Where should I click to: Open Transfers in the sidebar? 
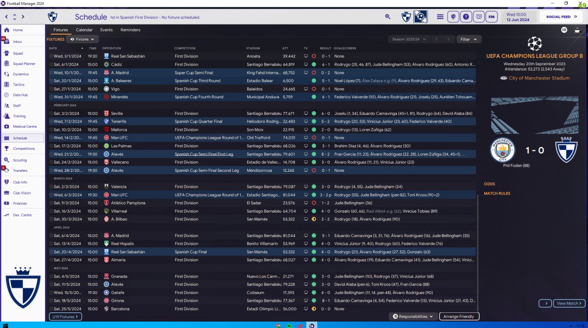pyautogui.click(x=23, y=170)
